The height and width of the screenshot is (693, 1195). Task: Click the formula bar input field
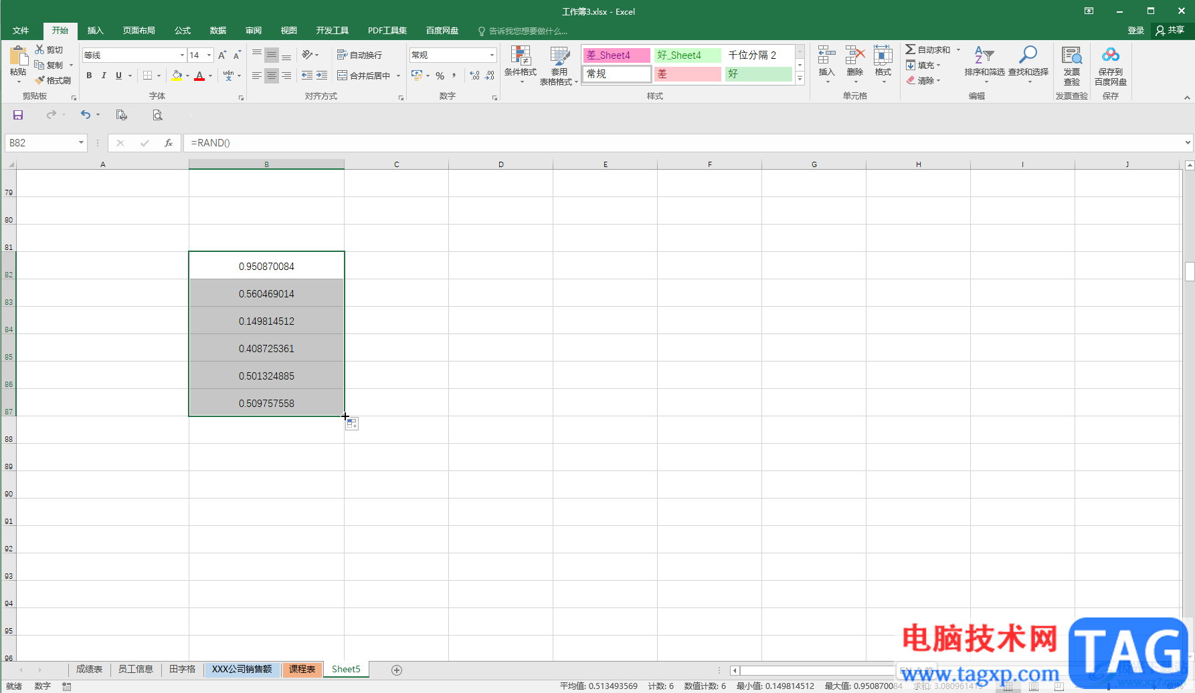coord(682,143)
